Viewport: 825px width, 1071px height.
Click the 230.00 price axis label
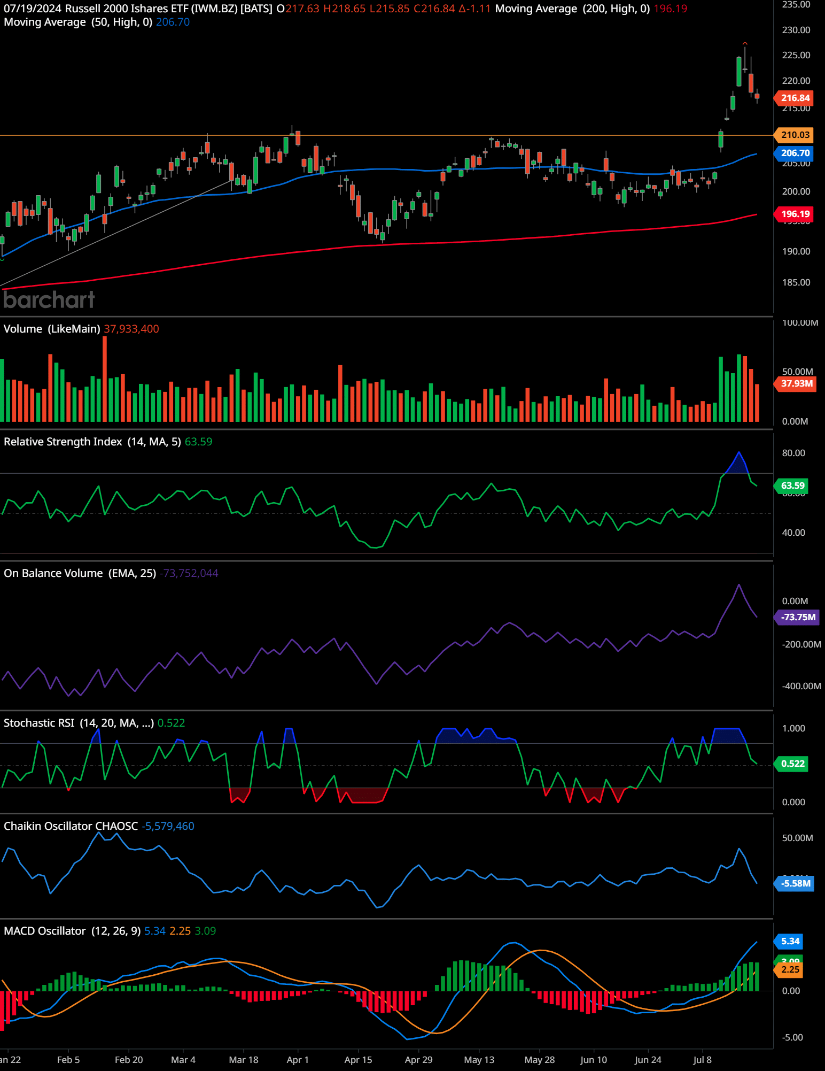(x=796, y=30)
